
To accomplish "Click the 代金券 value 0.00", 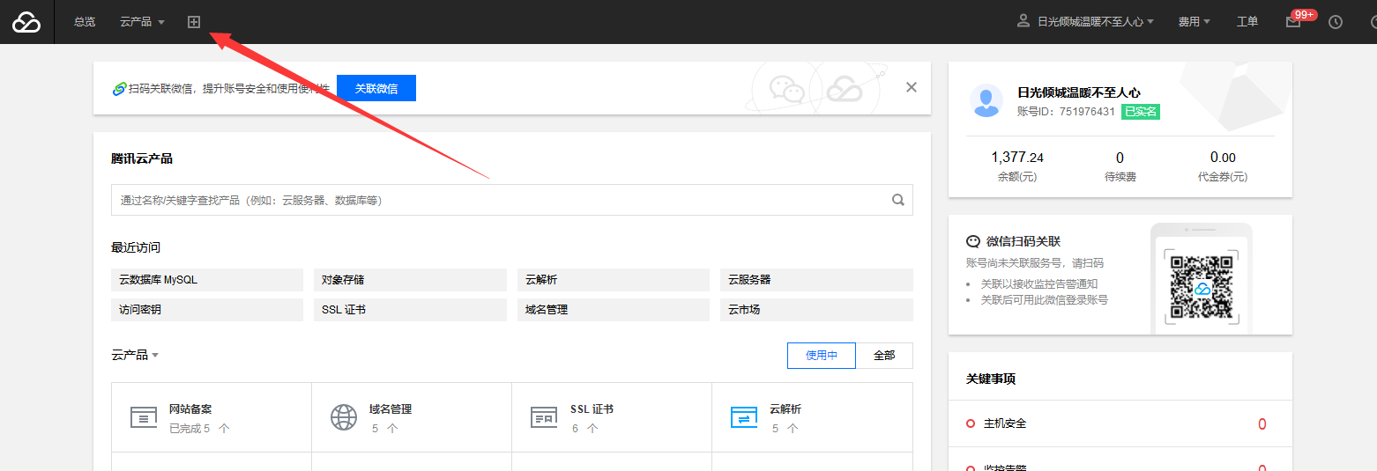I will [1223, 158].
